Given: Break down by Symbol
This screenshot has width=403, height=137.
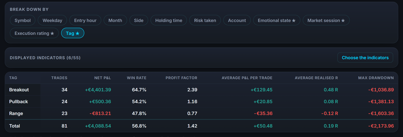Looking at the screenshot, I should [x=23, y=20].
